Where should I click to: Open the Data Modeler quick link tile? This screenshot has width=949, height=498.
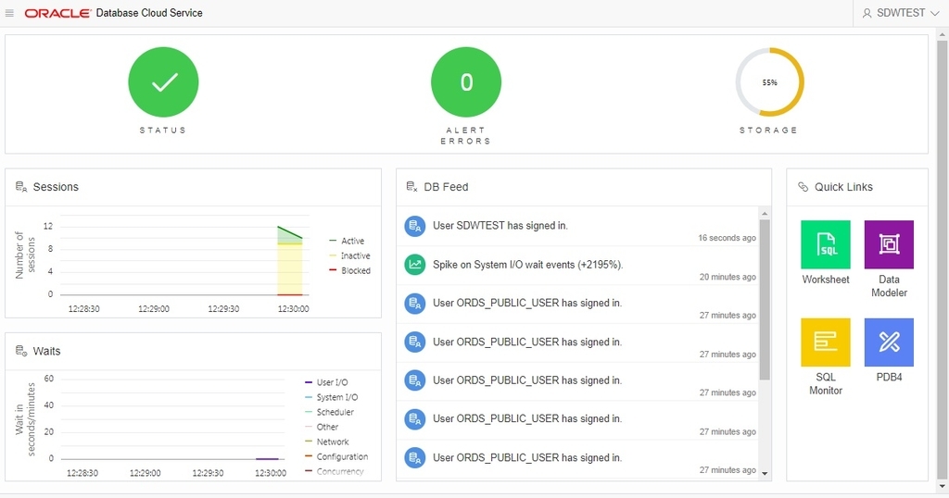pyautogui.click(x=889, y=244)
